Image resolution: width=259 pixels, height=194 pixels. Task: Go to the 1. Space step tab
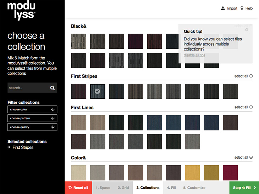click(103, 188)
